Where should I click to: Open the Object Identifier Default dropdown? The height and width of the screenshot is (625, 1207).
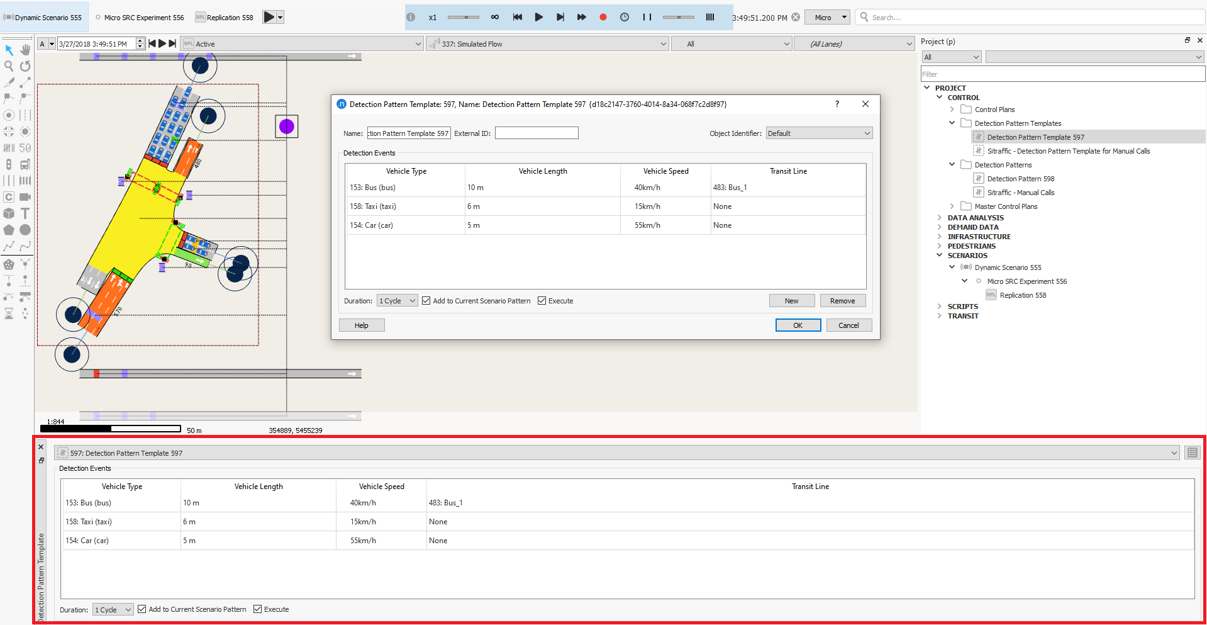point(818,133)
